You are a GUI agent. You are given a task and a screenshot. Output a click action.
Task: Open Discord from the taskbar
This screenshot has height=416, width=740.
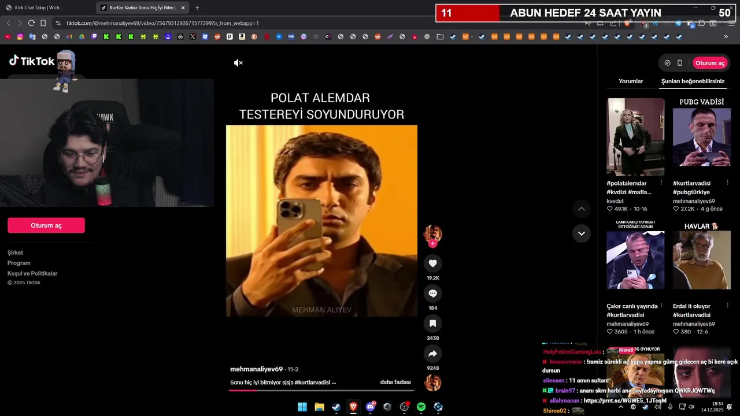pos(370,407)
